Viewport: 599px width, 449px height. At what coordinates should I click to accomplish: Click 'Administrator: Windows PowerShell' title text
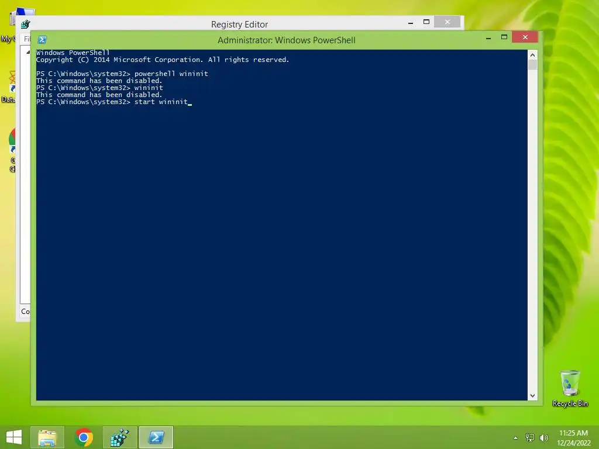tap(287, 40)
